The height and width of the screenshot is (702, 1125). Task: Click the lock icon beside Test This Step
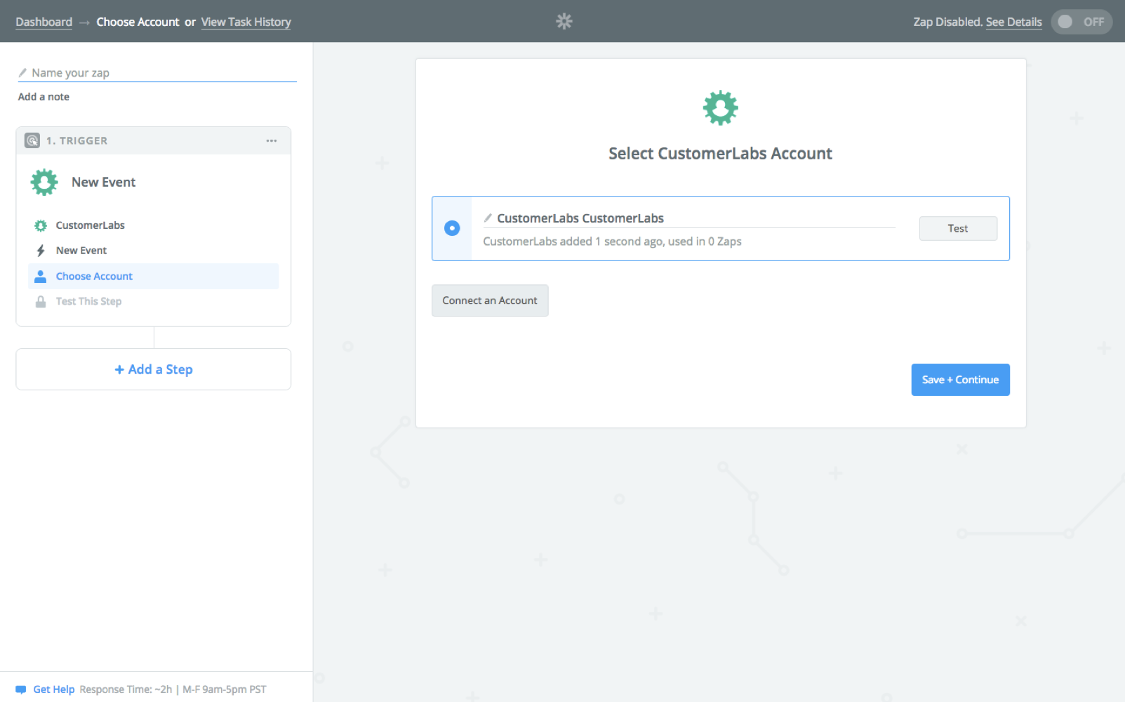pyautogui.click(x=41, y=301)
